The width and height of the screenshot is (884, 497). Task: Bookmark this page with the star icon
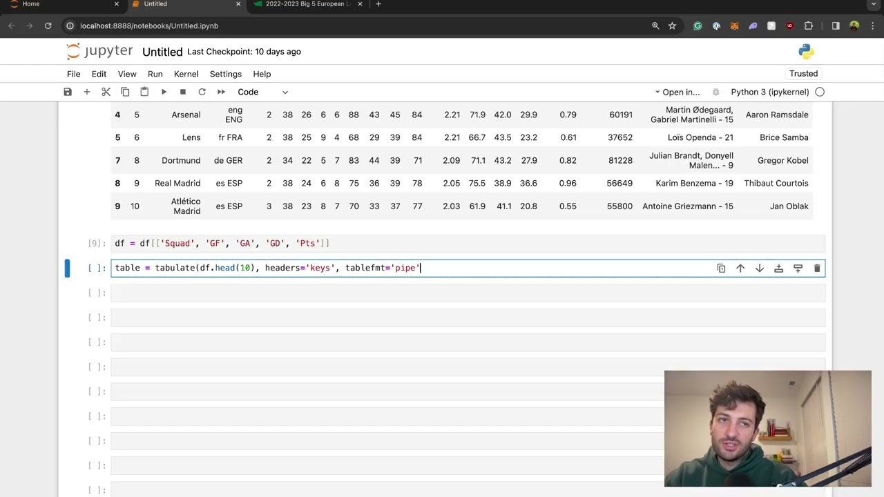tap(672, 26)
